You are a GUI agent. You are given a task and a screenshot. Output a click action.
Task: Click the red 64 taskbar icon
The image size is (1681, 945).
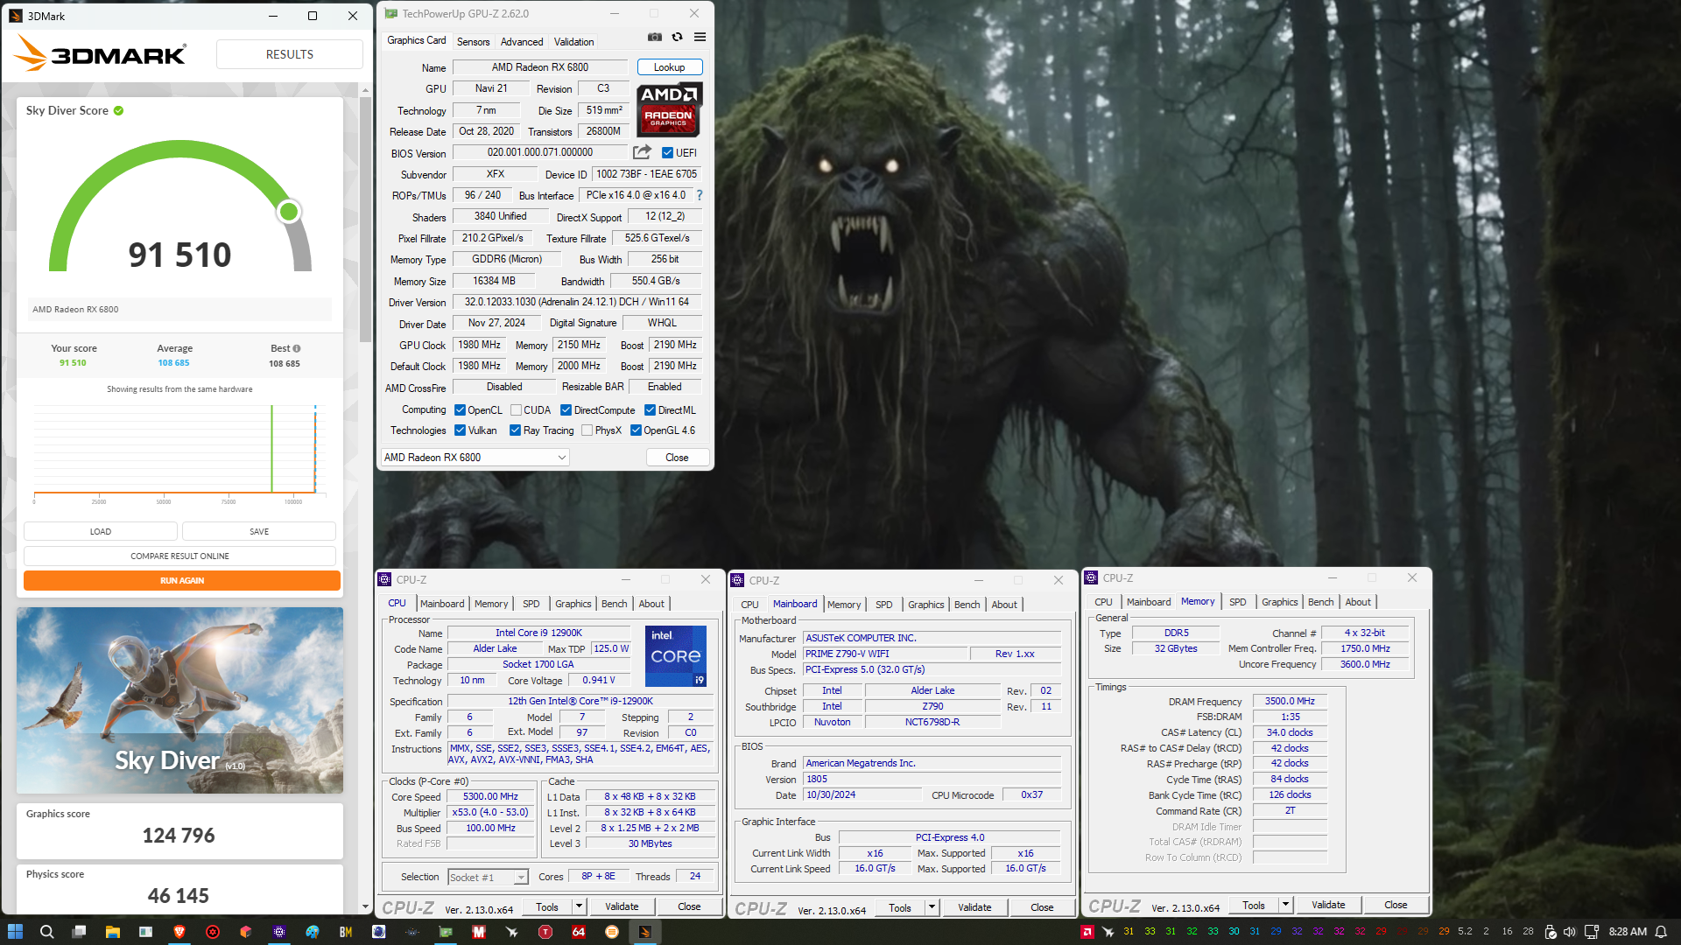[579, 932]
